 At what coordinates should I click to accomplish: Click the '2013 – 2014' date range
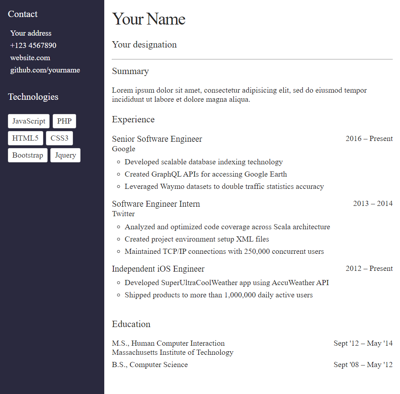pos(373,204)
